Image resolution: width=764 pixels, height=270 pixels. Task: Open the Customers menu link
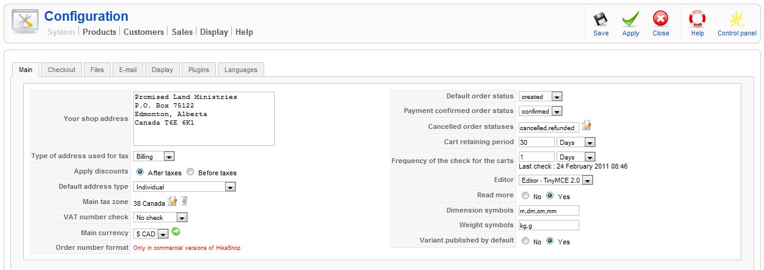tap(144, 32)
